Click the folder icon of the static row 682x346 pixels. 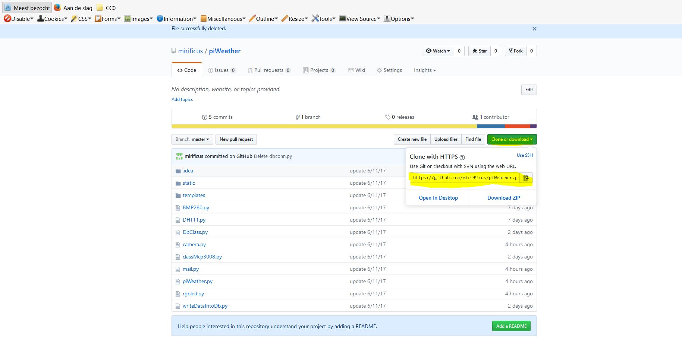pos(178,183)
